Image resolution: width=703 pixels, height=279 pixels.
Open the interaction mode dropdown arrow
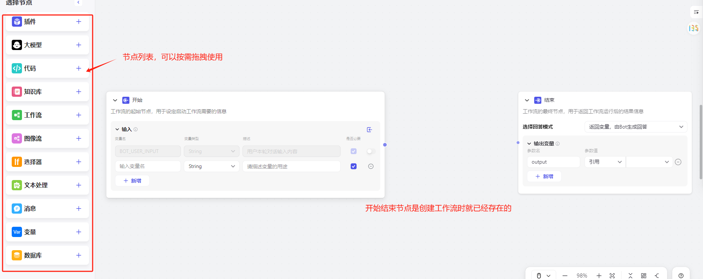[x=548, y=276]
